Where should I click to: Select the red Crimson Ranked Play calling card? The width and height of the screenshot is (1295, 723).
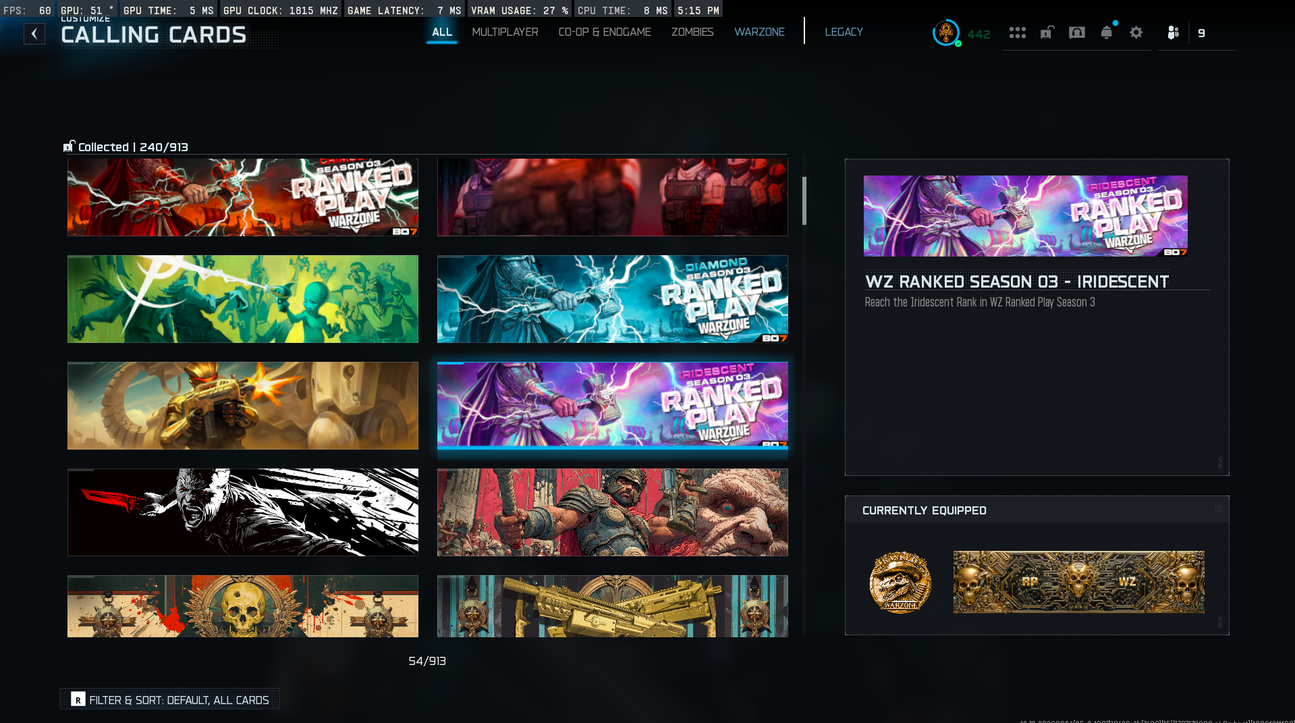click(243, 197)
